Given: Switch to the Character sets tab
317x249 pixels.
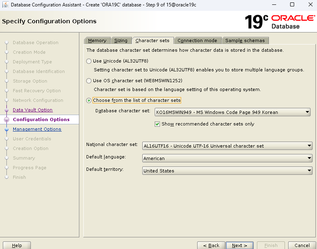Looking at the screenshot, I should [x=152, y=40].
